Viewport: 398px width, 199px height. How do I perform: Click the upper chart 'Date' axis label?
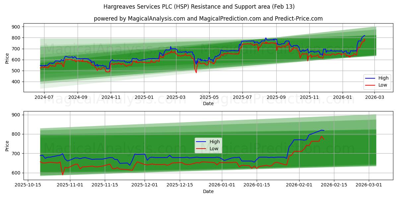point(208,103)
